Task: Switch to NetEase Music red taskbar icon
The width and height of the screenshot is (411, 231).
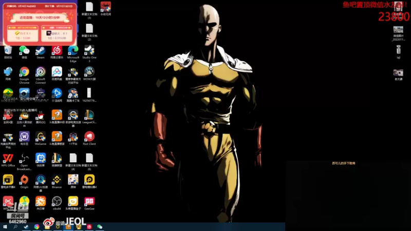Action: point(89,227)
